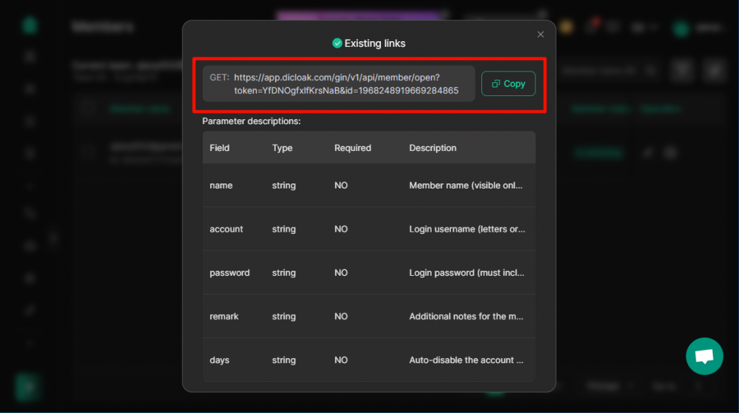Open the live chat support bubble
This screenshot has width=739, height=413.
pyautogui.click(x=704, y=356)
